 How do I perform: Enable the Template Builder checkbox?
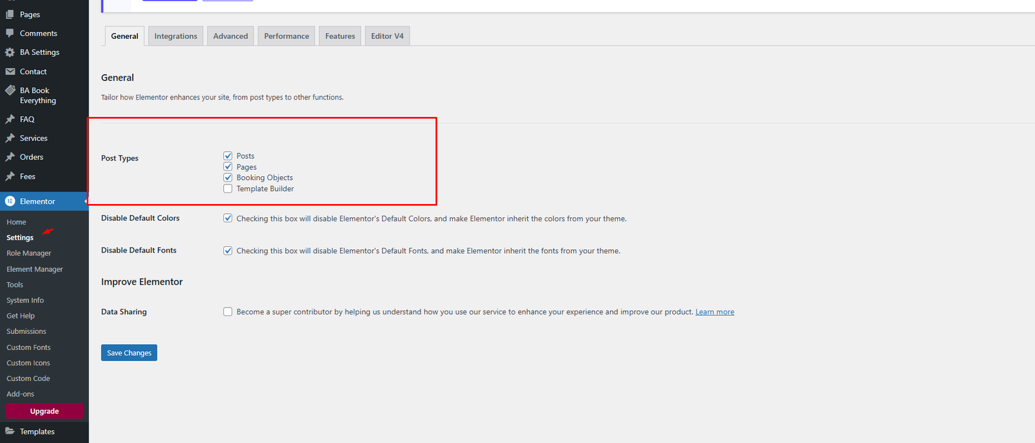(x=228, y=189)
